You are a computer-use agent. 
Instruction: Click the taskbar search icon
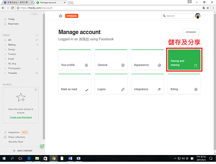(12, 158)
